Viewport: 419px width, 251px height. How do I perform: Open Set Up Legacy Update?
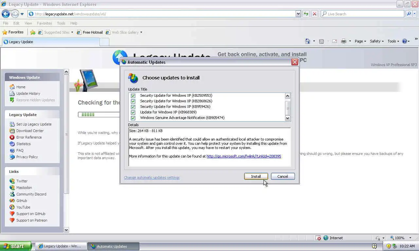coord(34,124)
